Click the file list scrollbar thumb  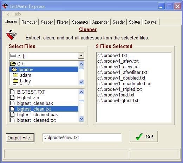point(81,101)
